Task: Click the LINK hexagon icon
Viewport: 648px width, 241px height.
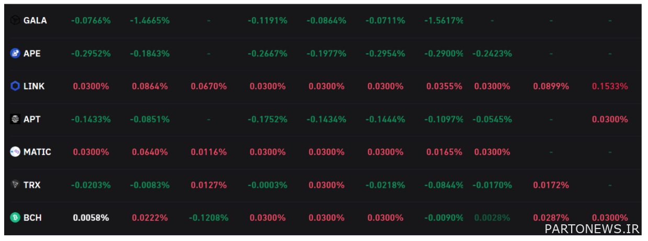Action: tap(15, 86)
